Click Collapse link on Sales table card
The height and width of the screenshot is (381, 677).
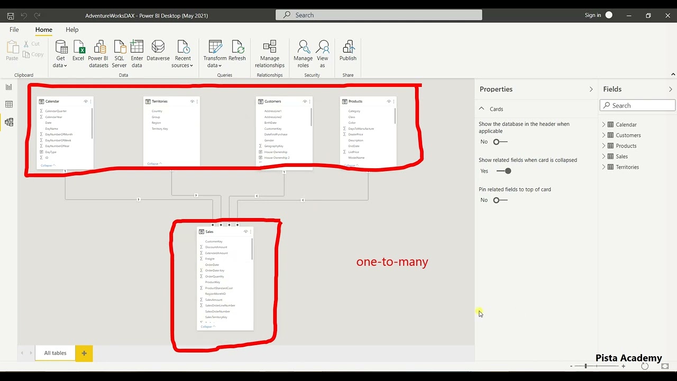click(208, 326)
